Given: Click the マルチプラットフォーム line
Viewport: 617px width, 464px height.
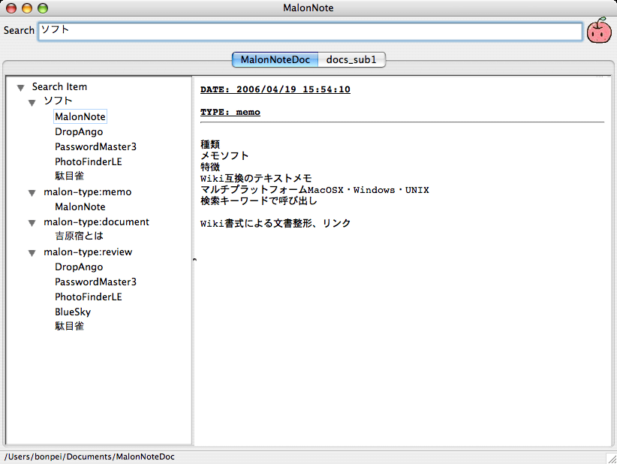Looking at the screenshot, I should (x=315, y=190).
